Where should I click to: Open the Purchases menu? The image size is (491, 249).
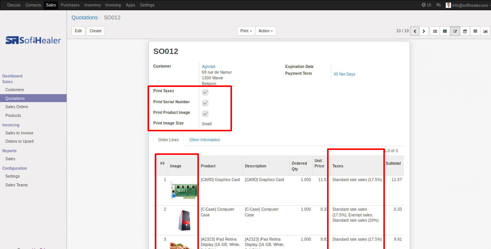[x=70, y=5]
